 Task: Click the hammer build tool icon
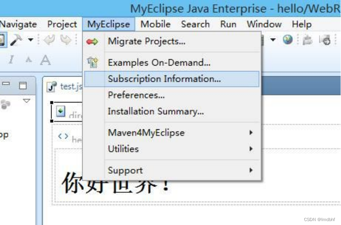(16, 40)
